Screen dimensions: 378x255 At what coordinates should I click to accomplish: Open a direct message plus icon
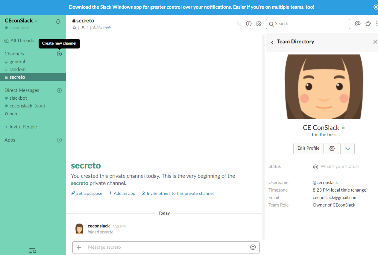(x=59, y=90)
